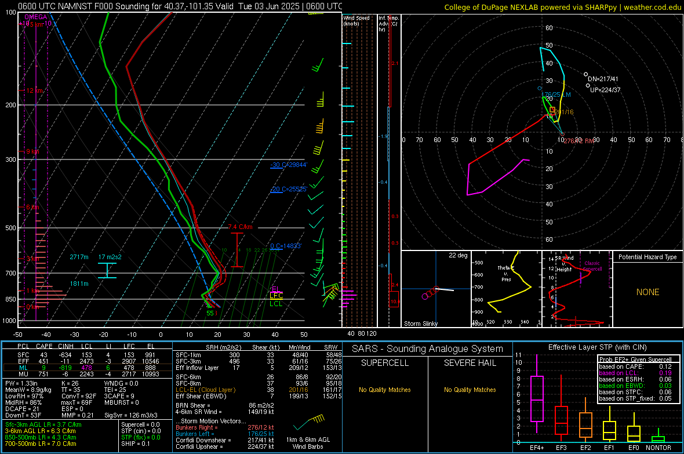This screenshot has width=684, height=454.
Task: Click the -20 C=25525' level label
Action: [289, 189]
